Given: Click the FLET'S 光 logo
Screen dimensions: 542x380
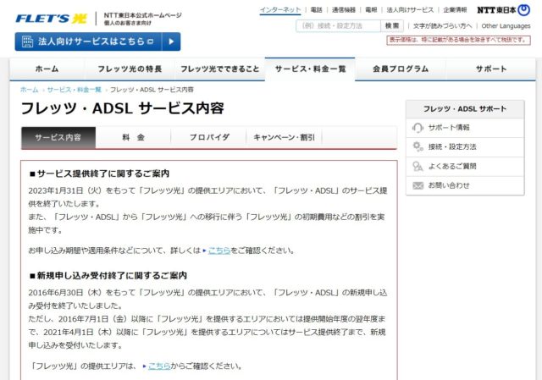Looking at the screenshot, I should click(x=51, y=19).
